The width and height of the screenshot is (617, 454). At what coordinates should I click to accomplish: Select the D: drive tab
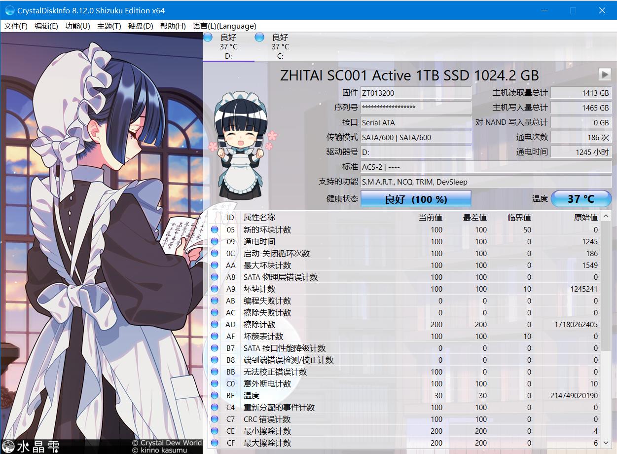tap(228, 46)
